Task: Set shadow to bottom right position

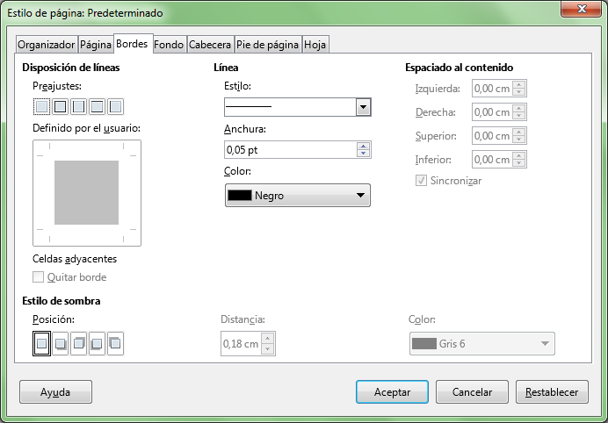Action: (61, 344)
